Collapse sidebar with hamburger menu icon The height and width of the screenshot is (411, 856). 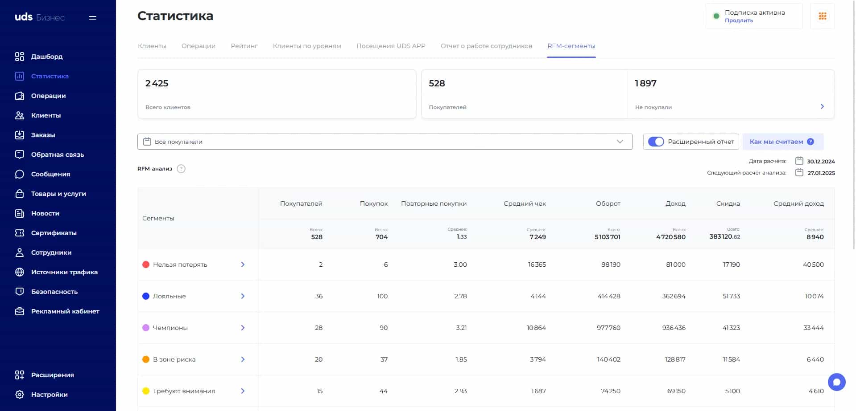[x=93, y=18]
